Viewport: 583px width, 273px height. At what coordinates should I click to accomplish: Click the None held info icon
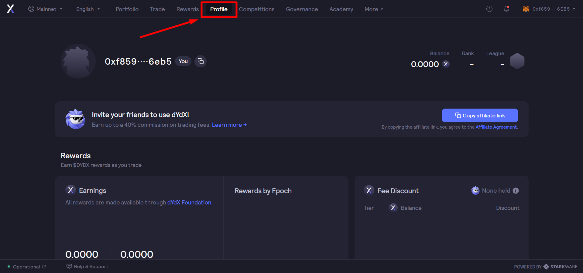click(516, 190)
